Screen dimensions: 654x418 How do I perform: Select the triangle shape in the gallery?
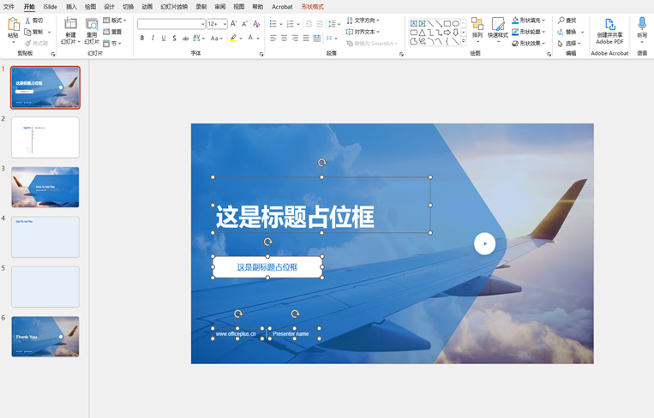(422, 32)
